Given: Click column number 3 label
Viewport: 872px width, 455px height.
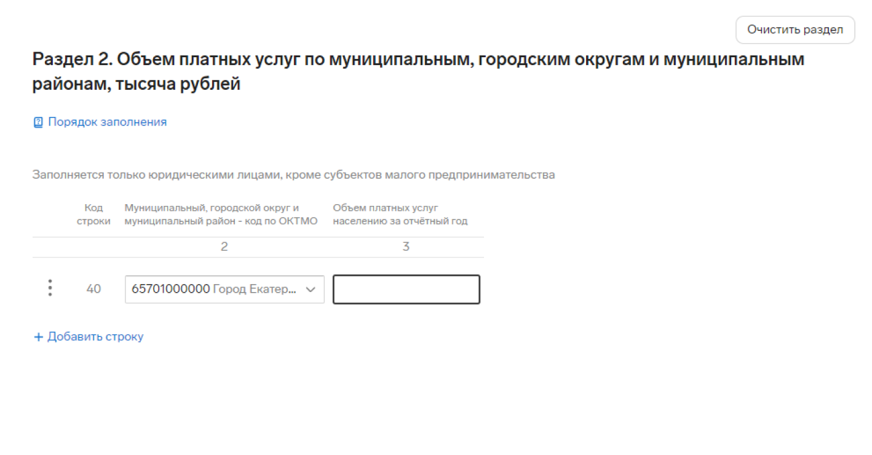Looking at the screenshot, I should click(406, 247).
